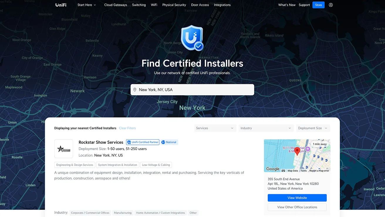Clear the applied filters
Screen dimensions: 385x217
(x=127, y=128)
